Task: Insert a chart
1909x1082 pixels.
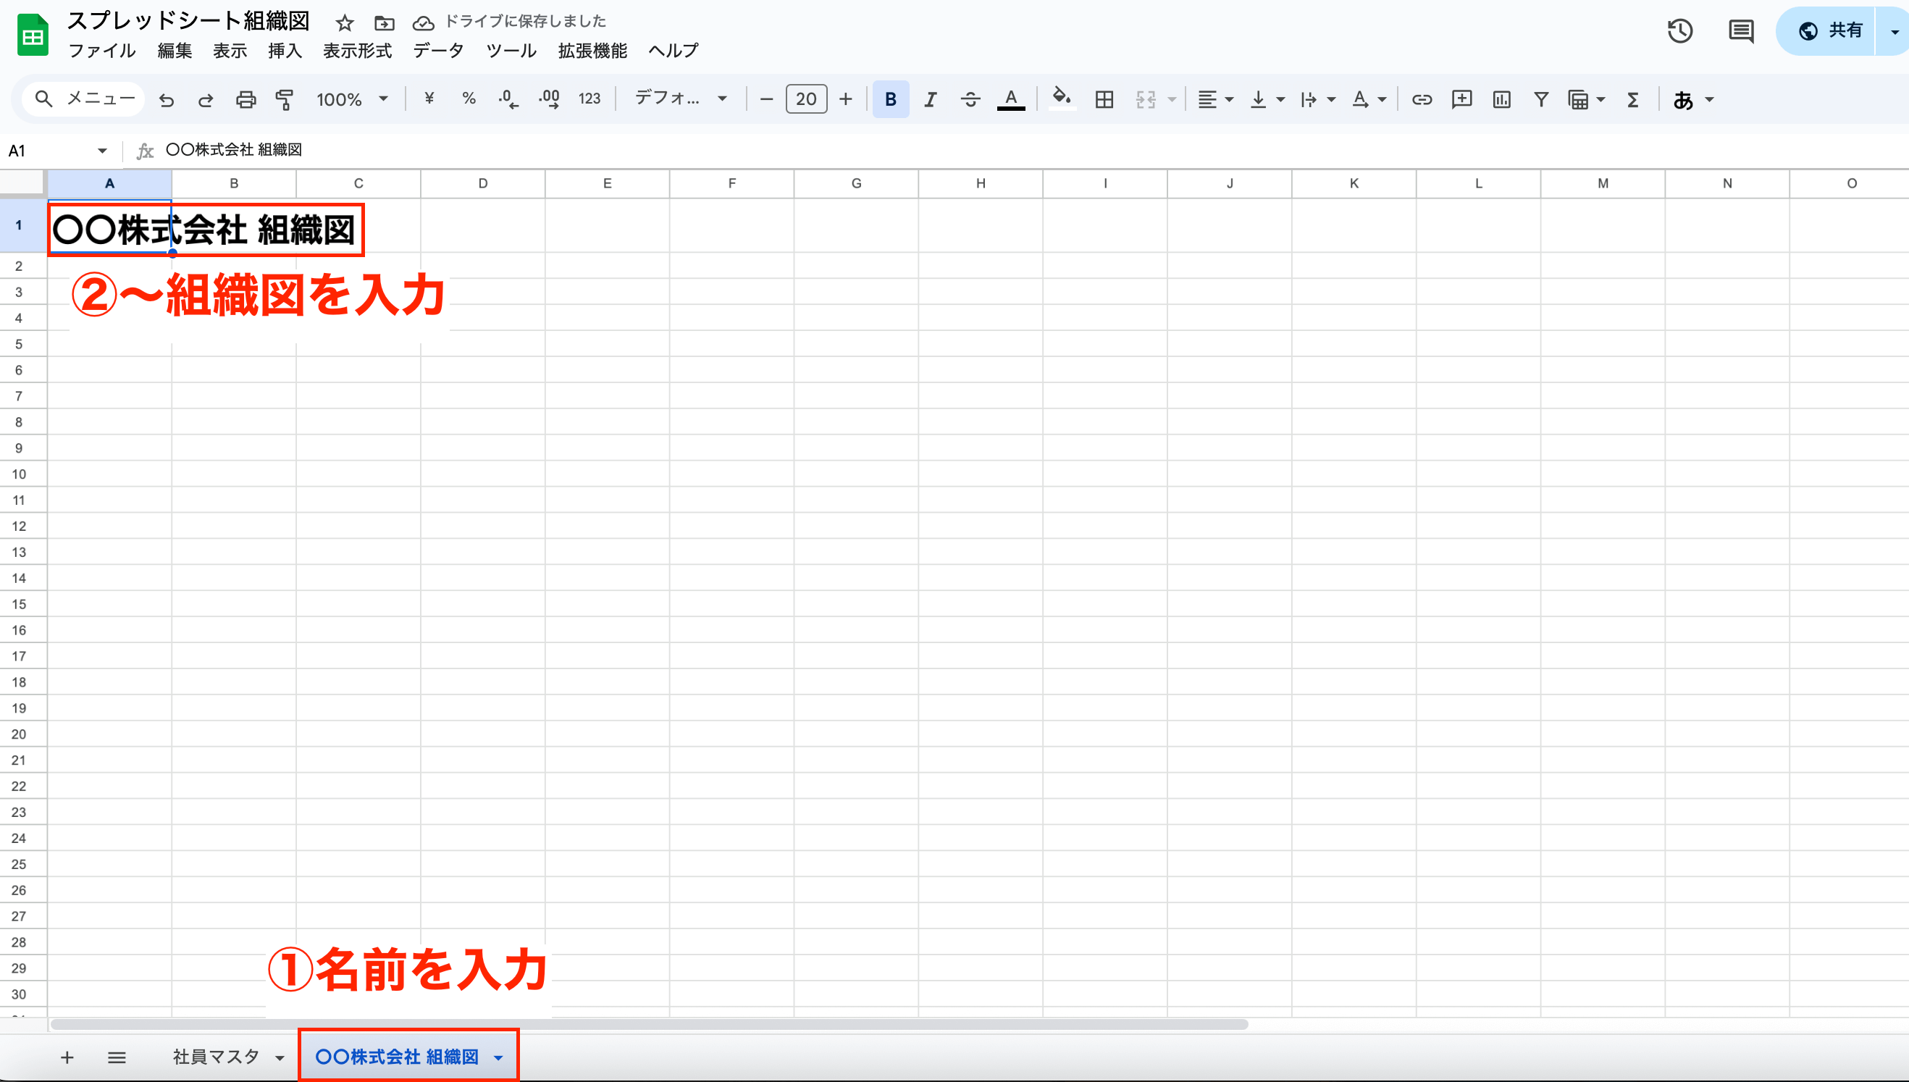Action: [x=1501, y=98]
